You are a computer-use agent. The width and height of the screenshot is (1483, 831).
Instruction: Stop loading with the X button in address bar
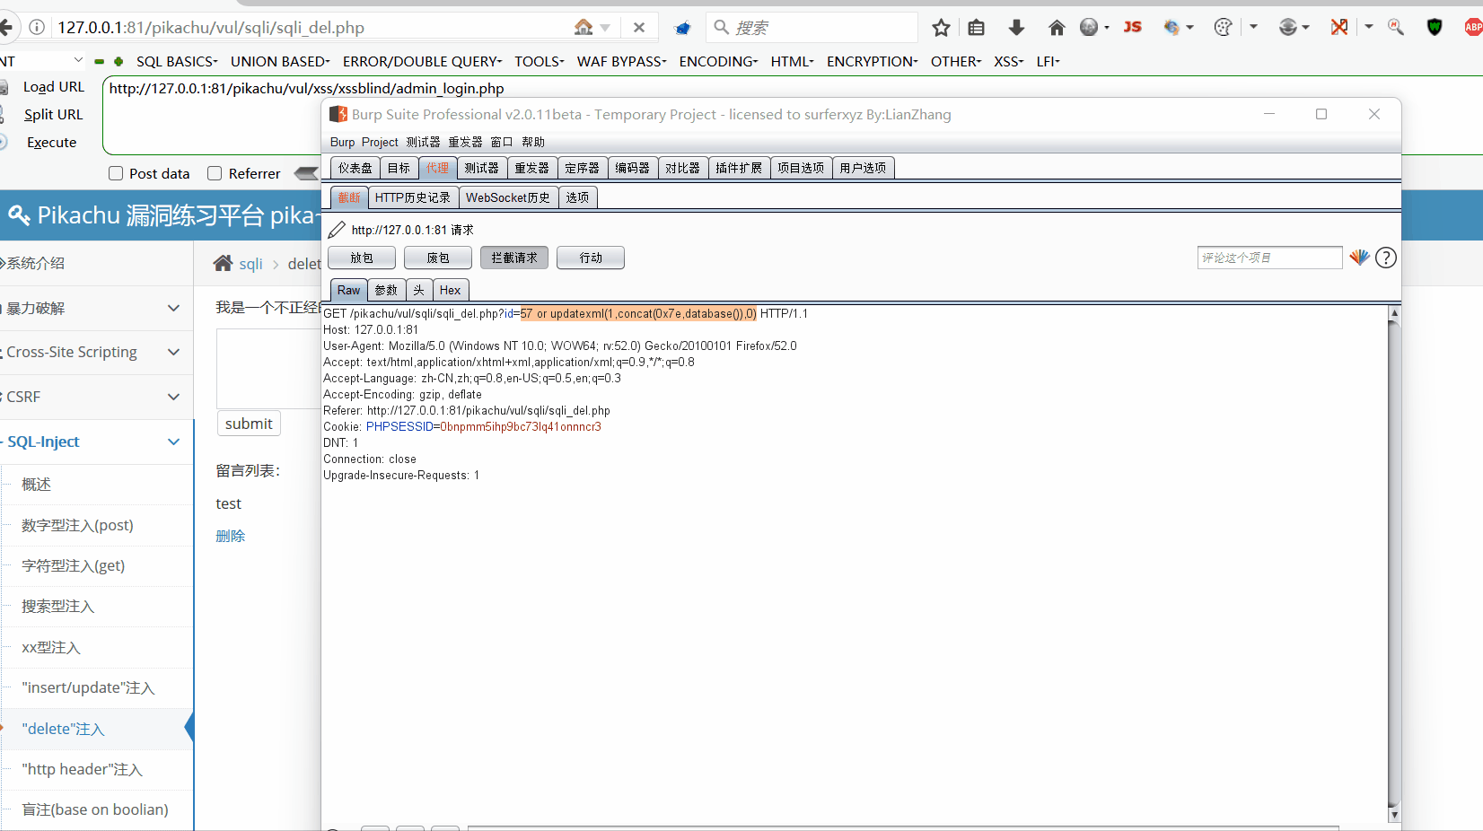click(x=639, y=28)
